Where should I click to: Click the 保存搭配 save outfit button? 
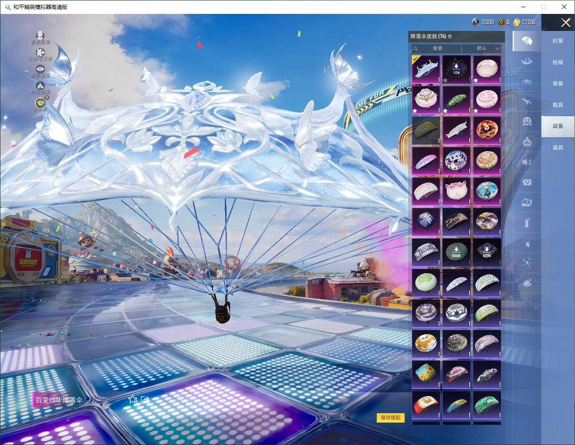coord(390,418)
